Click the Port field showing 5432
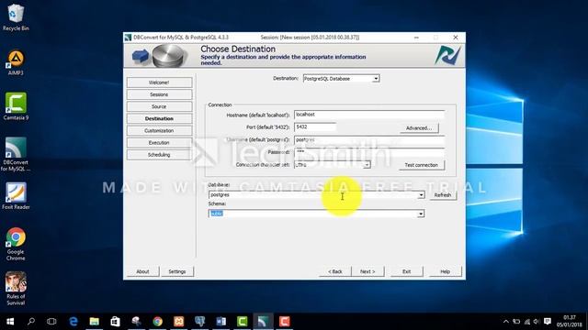 click(315, 127)
